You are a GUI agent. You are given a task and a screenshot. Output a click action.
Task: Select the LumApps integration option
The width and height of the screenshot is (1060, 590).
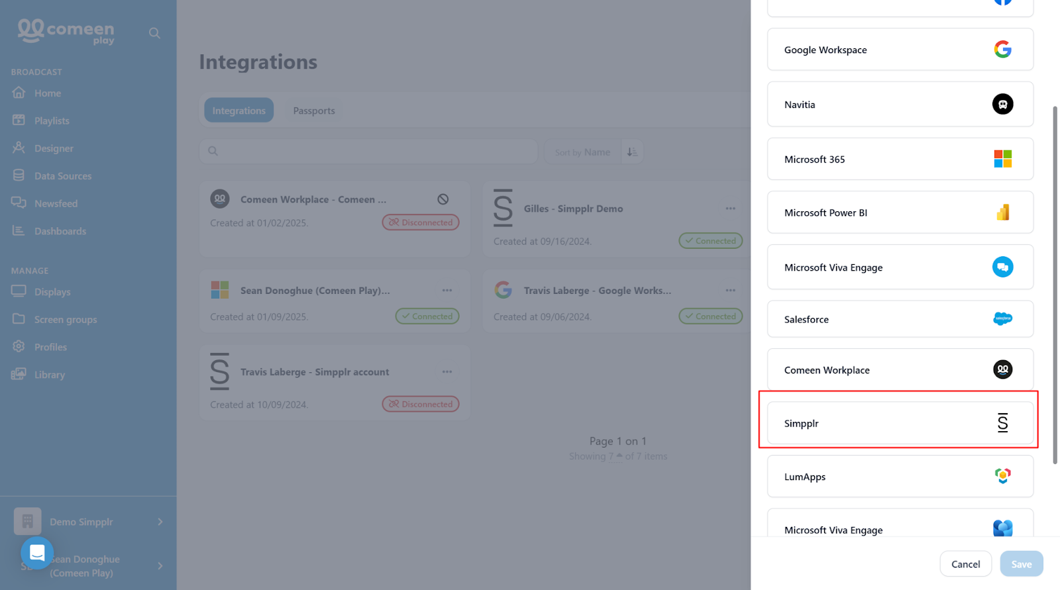click(900, 476)
